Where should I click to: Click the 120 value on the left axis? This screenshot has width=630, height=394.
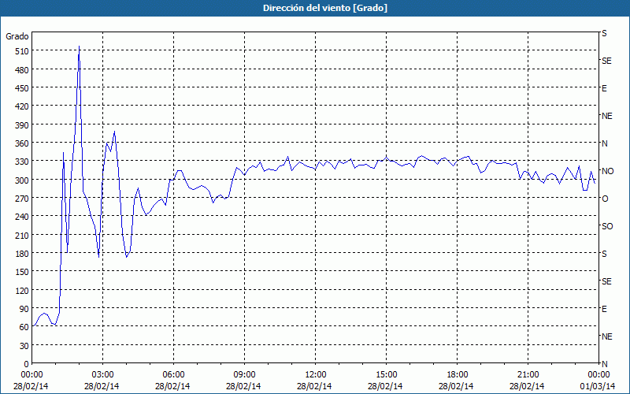(22, 291)
